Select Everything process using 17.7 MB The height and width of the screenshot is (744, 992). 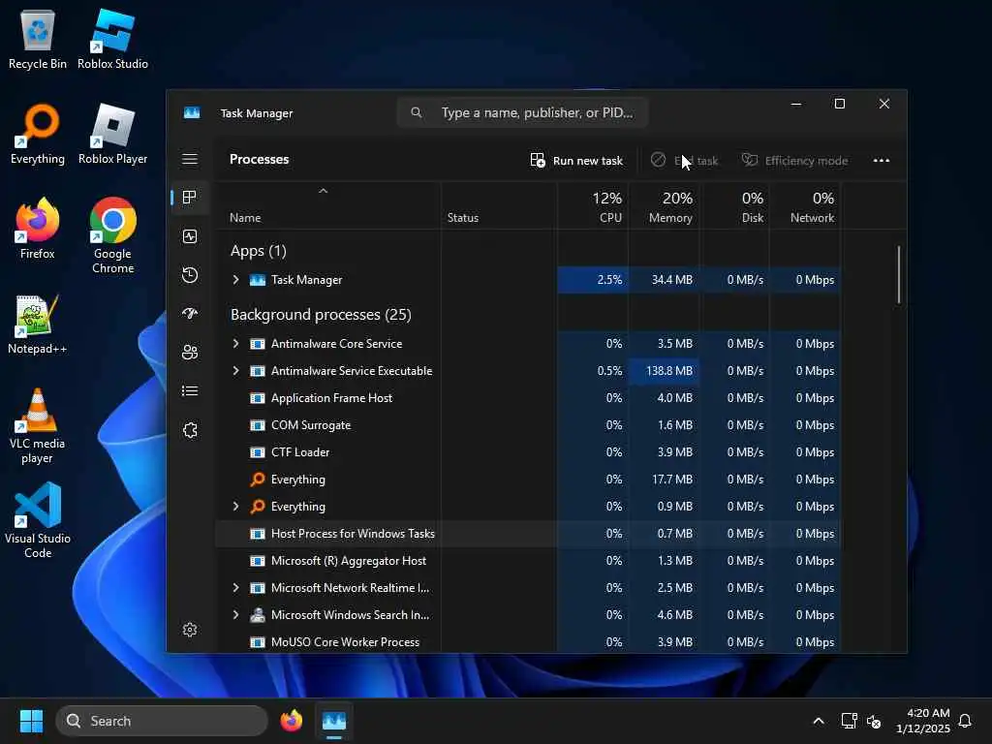tap(528, 480)
